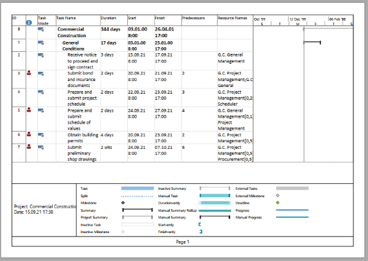Click the task mode icon for Commercial Construction row
The image size is (368, 261).
[x=41, y=29]
